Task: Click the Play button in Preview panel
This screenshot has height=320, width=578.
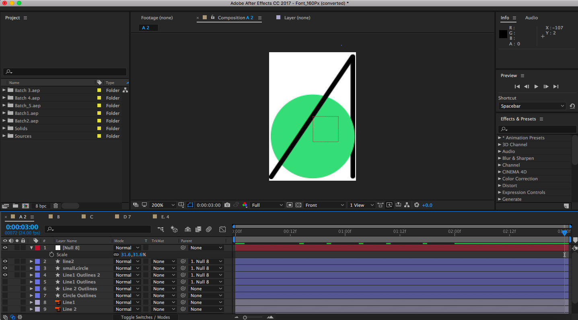Action: pos(536,87)
